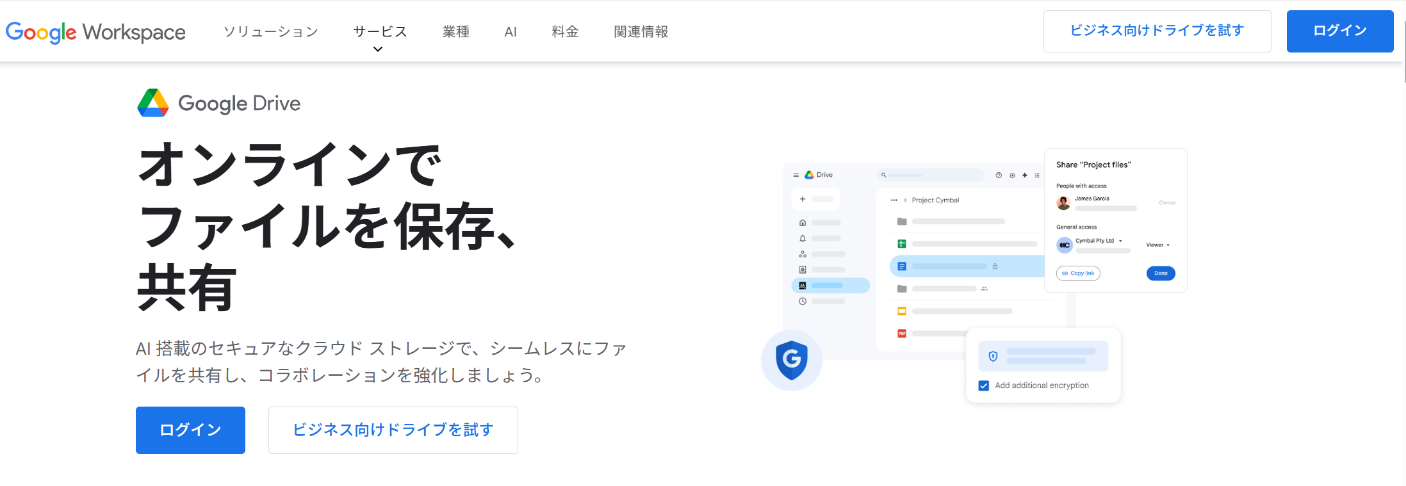Click the clock Recent icon in sidebar

(x=803, y=301)
